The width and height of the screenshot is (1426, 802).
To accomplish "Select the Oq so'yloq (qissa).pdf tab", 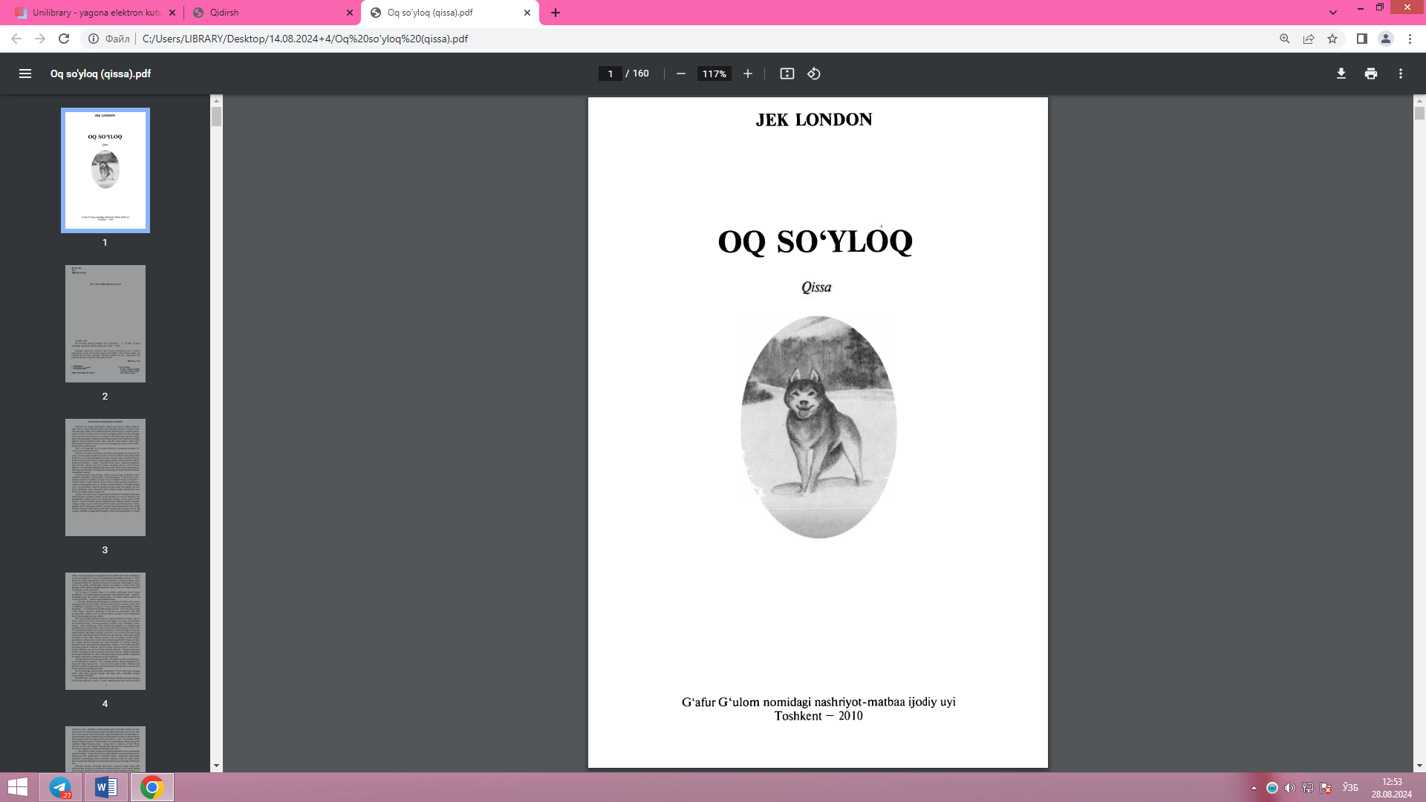I will click(x=450, y=13).
